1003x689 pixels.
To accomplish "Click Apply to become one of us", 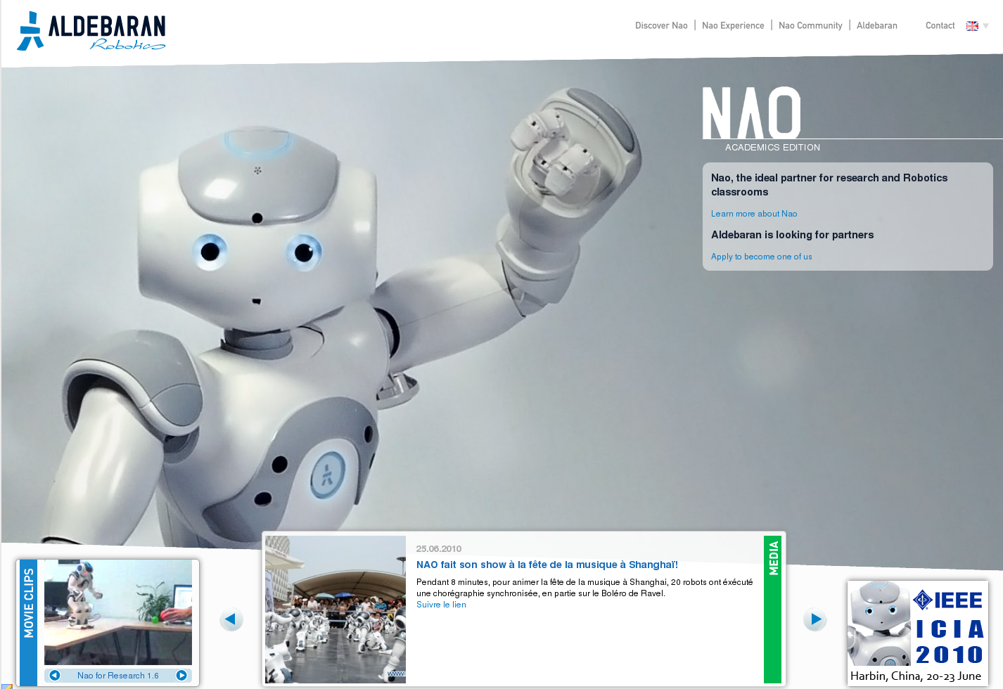I will (761, 257).
